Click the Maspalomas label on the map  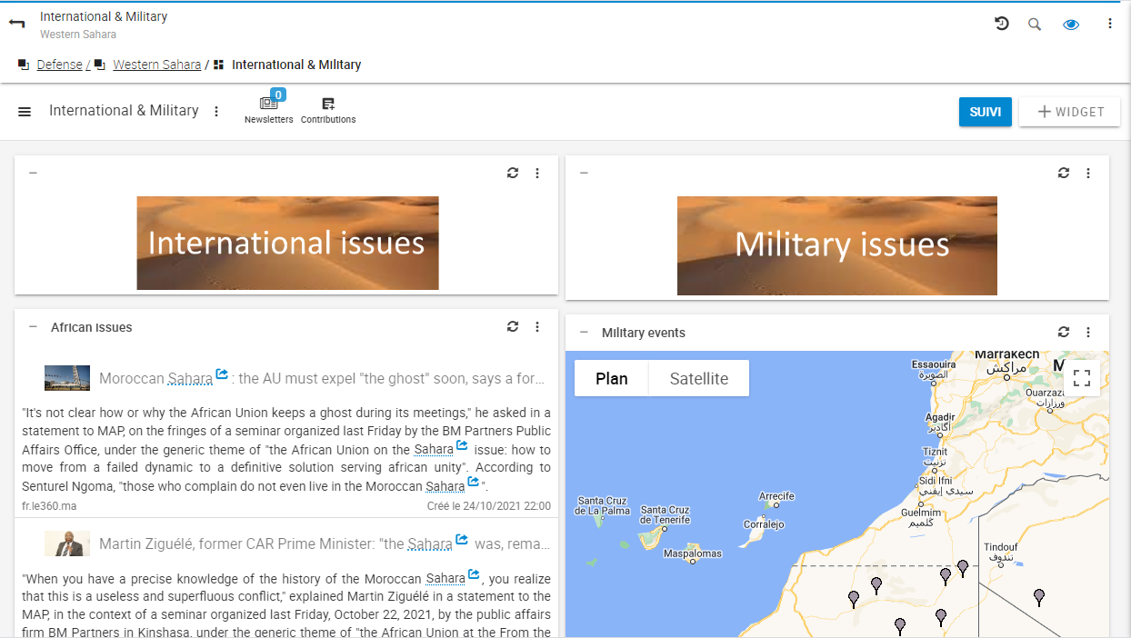693,553
